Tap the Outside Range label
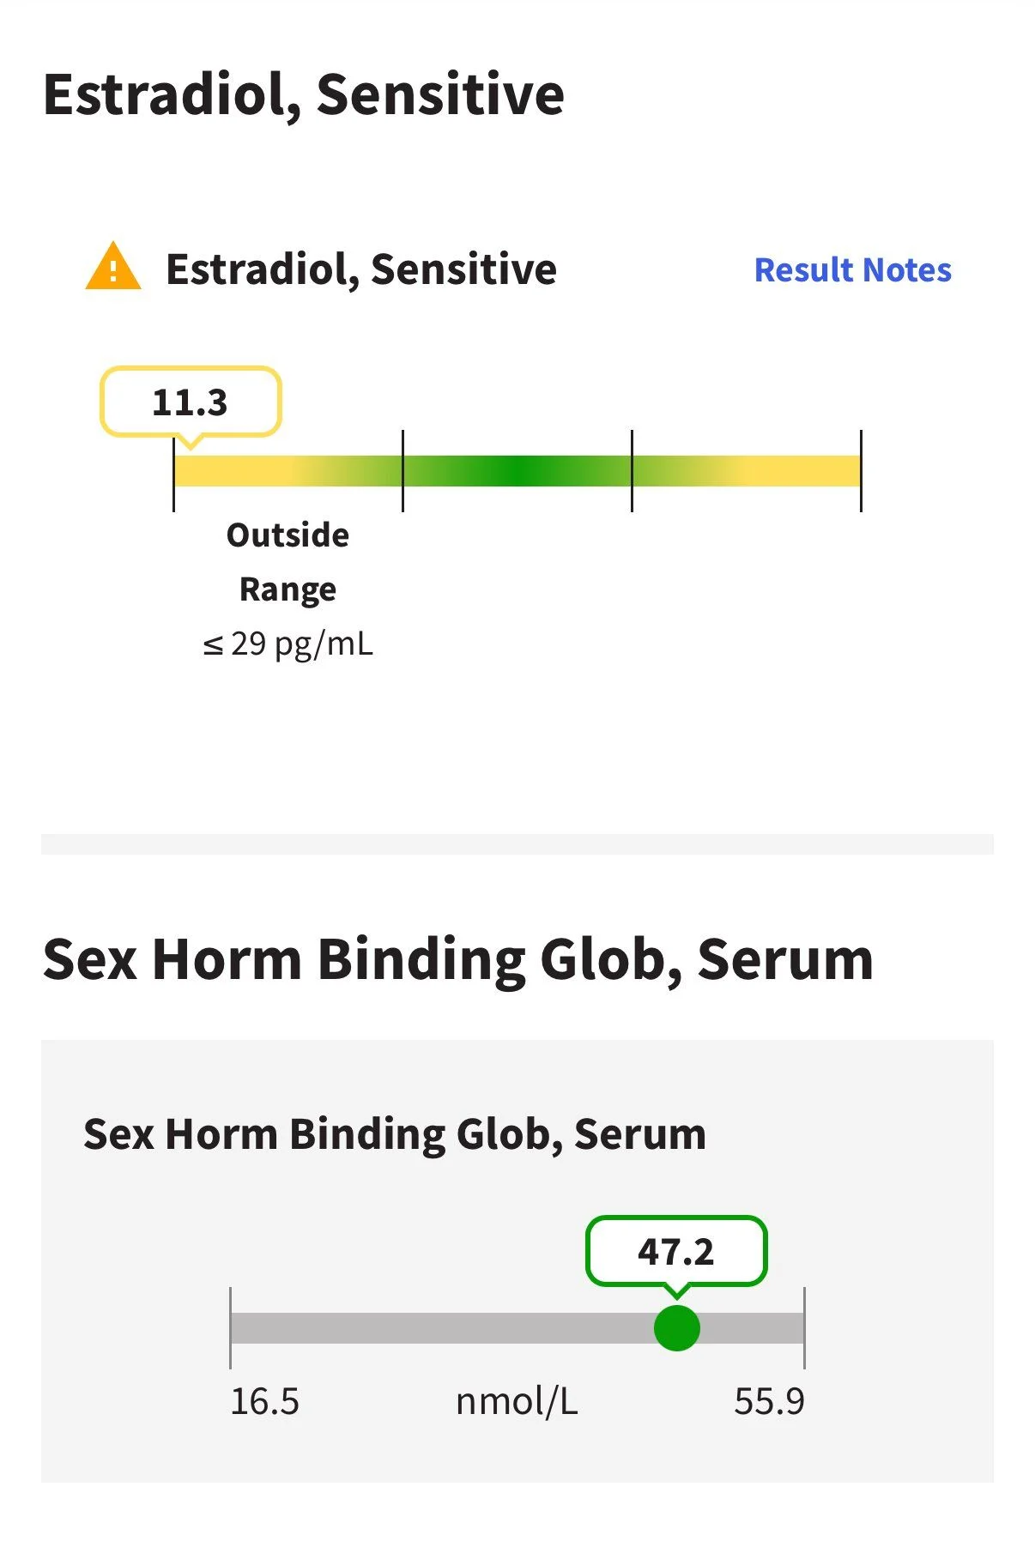This screenshot has height=1553, width=1035. 287,562
